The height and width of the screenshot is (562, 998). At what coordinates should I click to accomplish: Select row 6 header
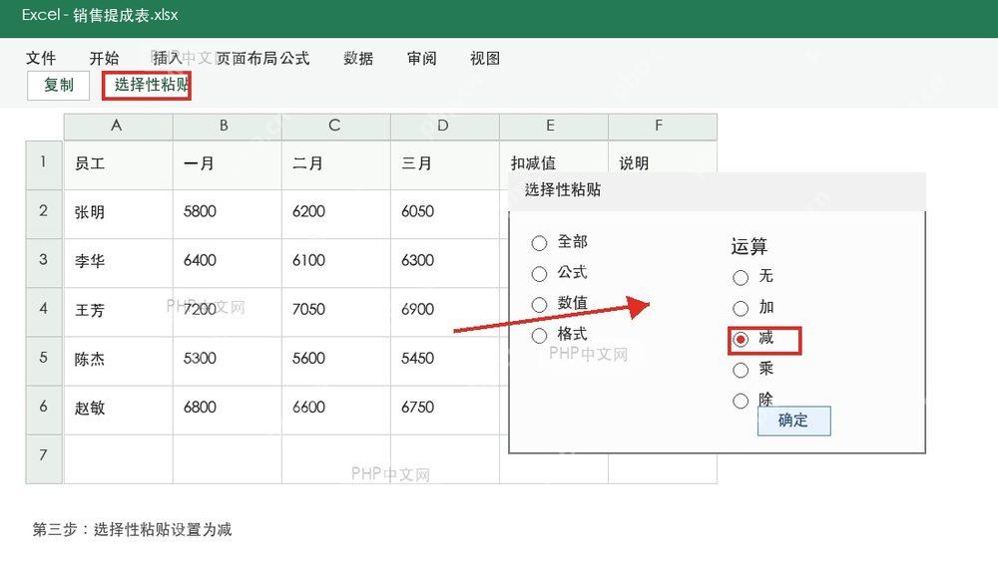click(x=43, y=410)
